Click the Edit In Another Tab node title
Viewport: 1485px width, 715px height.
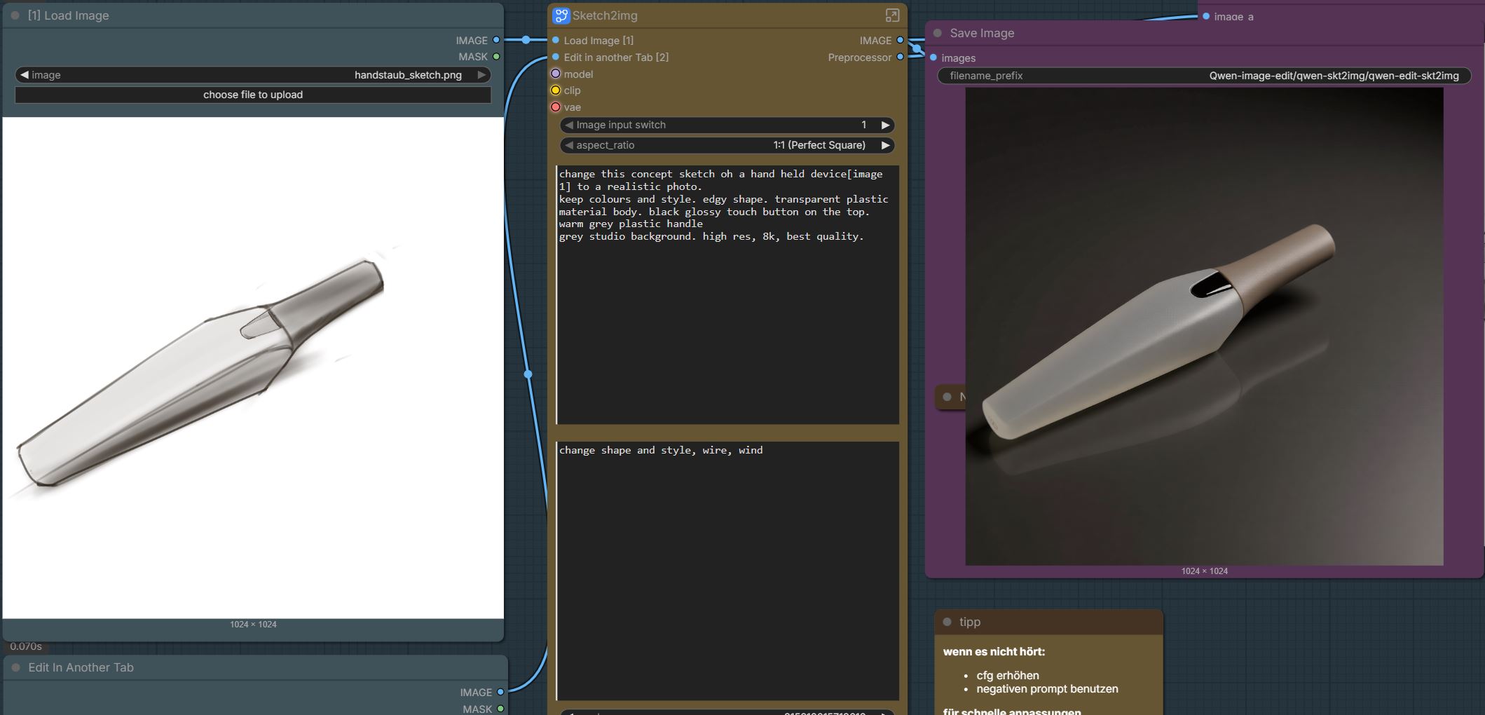81,667
